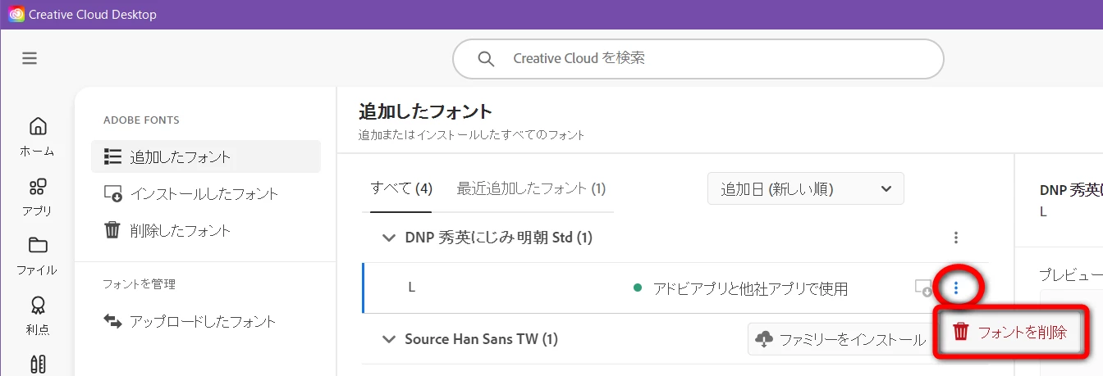Open Apps (アプリ) in sidebar

click(x=38, y=197)
